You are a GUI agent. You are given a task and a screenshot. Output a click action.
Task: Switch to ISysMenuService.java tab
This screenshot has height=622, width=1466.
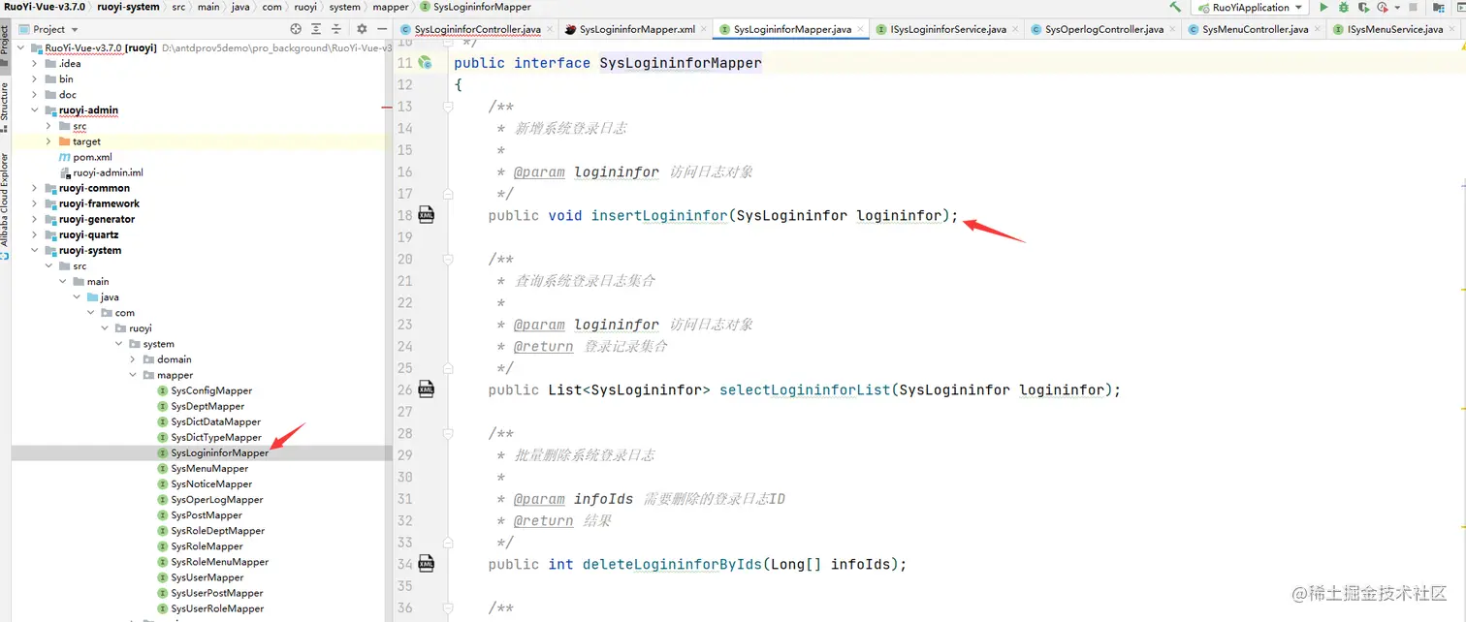(1394, 29)
